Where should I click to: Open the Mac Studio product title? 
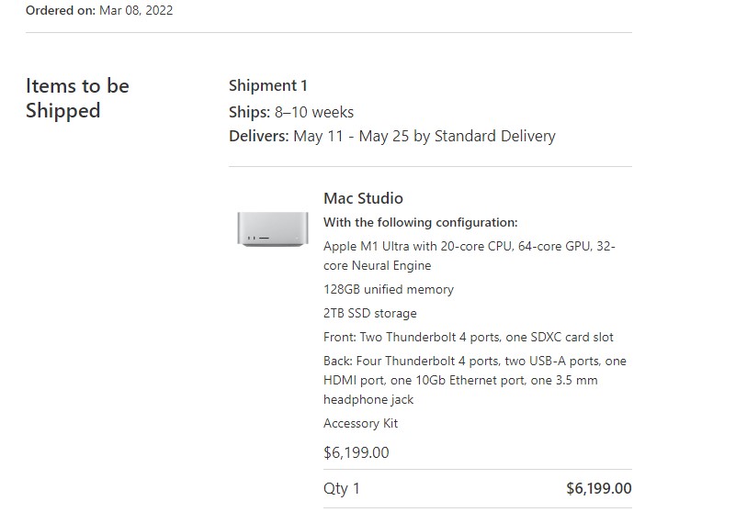tap(363, 198)
